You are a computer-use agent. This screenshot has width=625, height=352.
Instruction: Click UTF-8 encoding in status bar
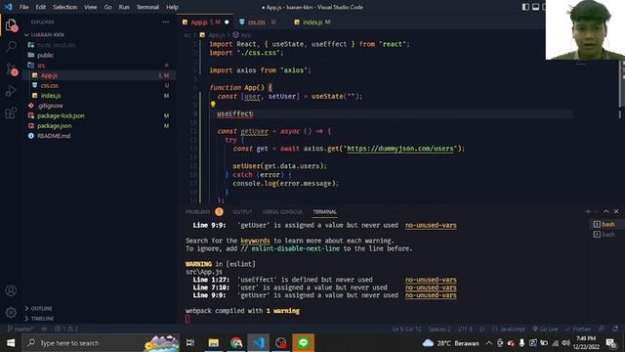pyautogui.click(x=465, y=330)
